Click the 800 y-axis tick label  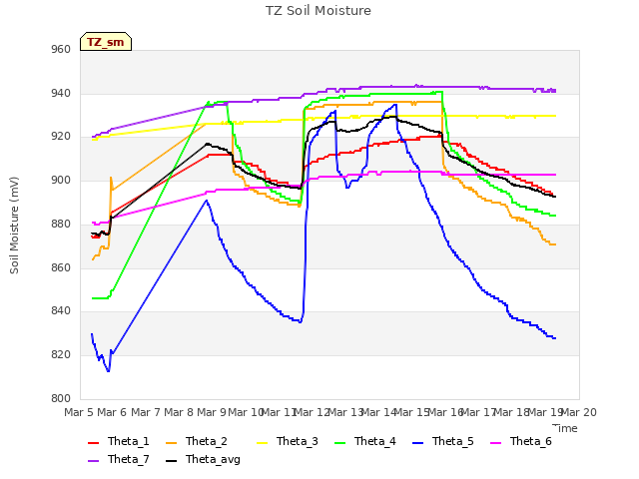click(x=61, y=398)
